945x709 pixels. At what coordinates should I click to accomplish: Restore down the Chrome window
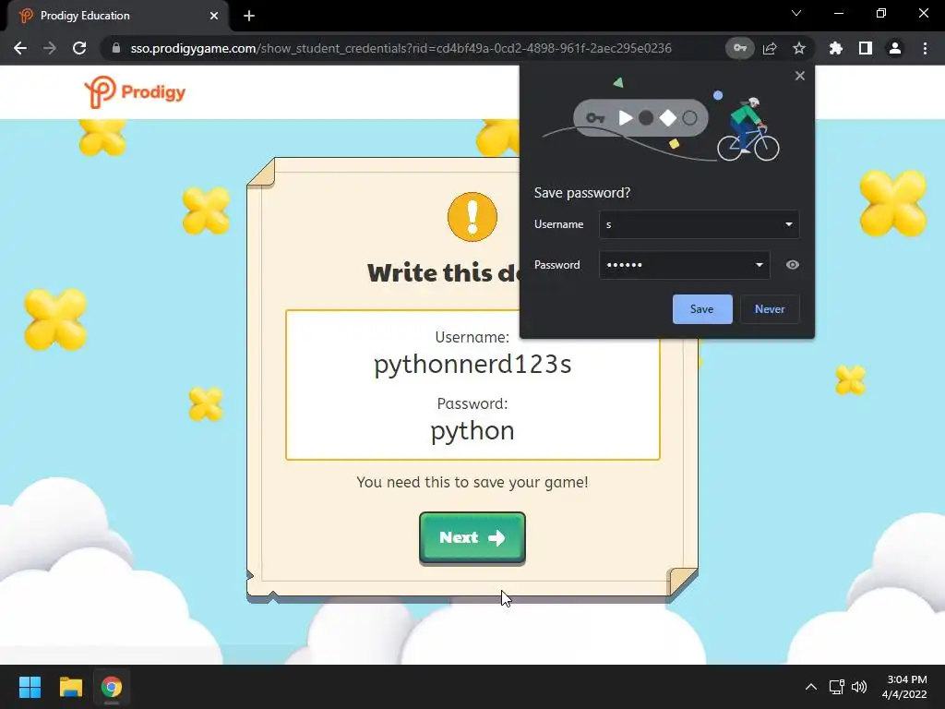click(x=881, y=13)
